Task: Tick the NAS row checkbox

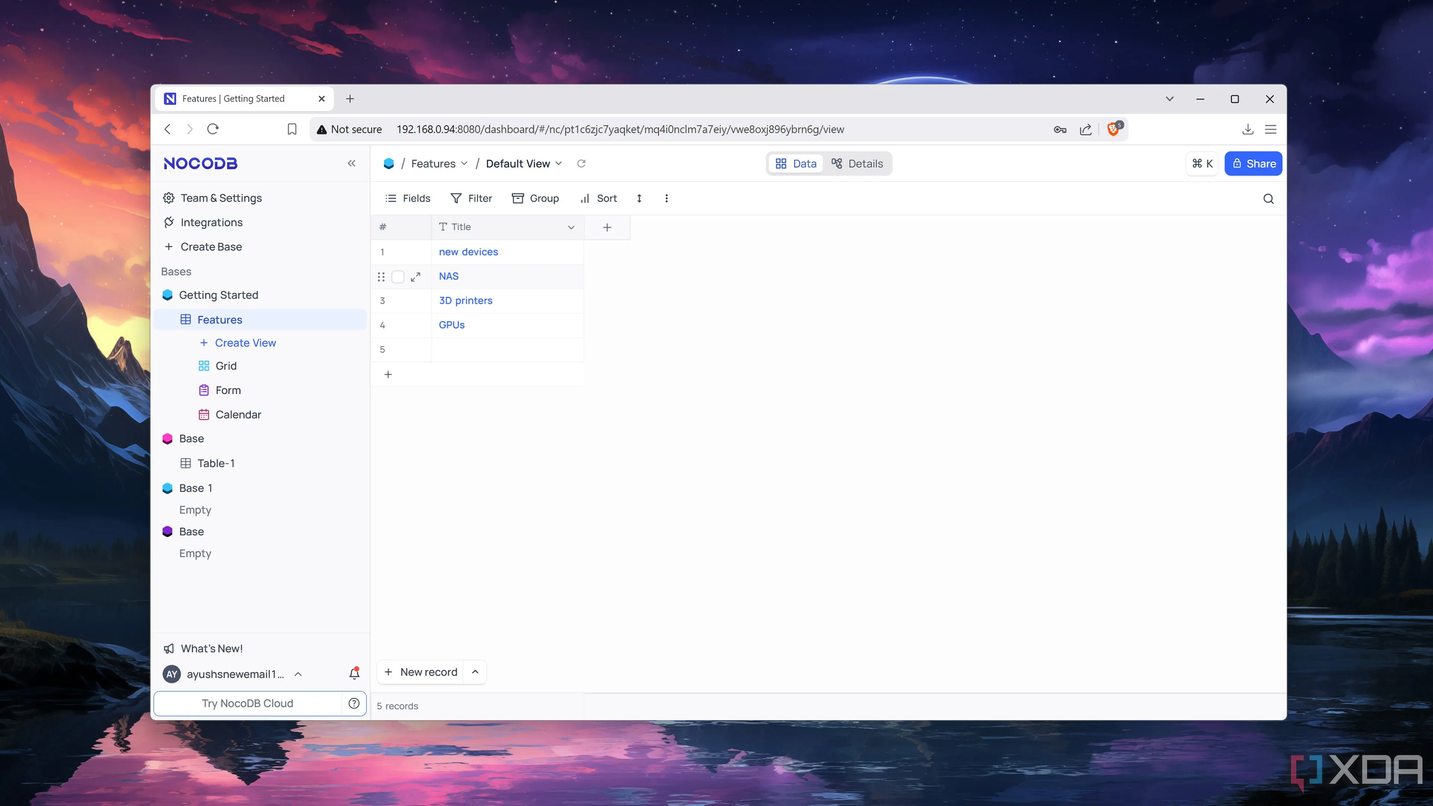Action: pyautogui.click(x=398, y=277)
